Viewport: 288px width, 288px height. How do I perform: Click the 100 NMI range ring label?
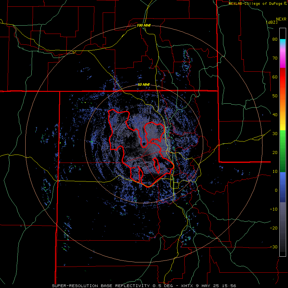click(144, 25)
